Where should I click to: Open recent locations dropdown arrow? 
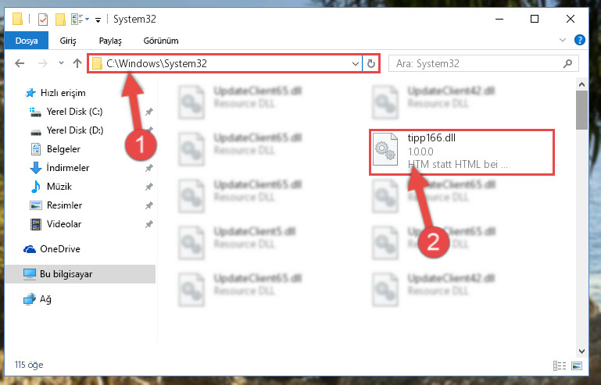(61, 63)
